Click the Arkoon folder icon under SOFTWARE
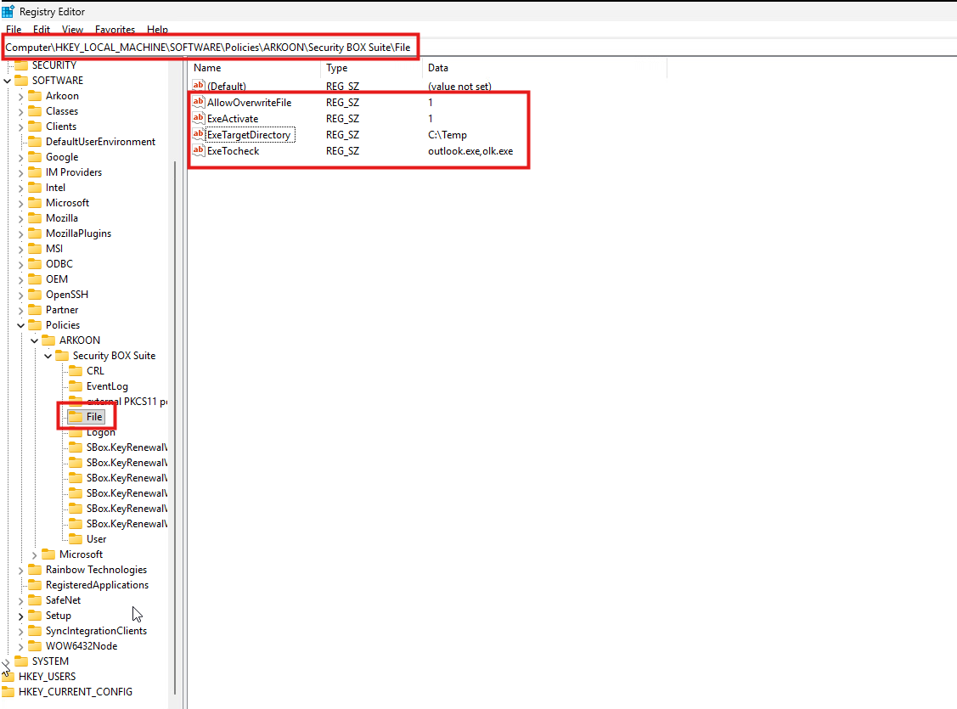This screenshot has height=709, width=957. point(36,96)
